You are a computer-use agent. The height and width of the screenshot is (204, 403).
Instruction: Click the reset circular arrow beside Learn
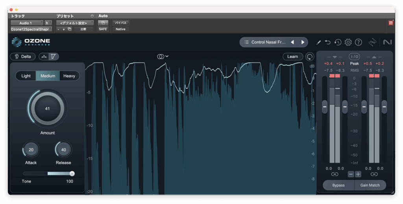(310, 57)
